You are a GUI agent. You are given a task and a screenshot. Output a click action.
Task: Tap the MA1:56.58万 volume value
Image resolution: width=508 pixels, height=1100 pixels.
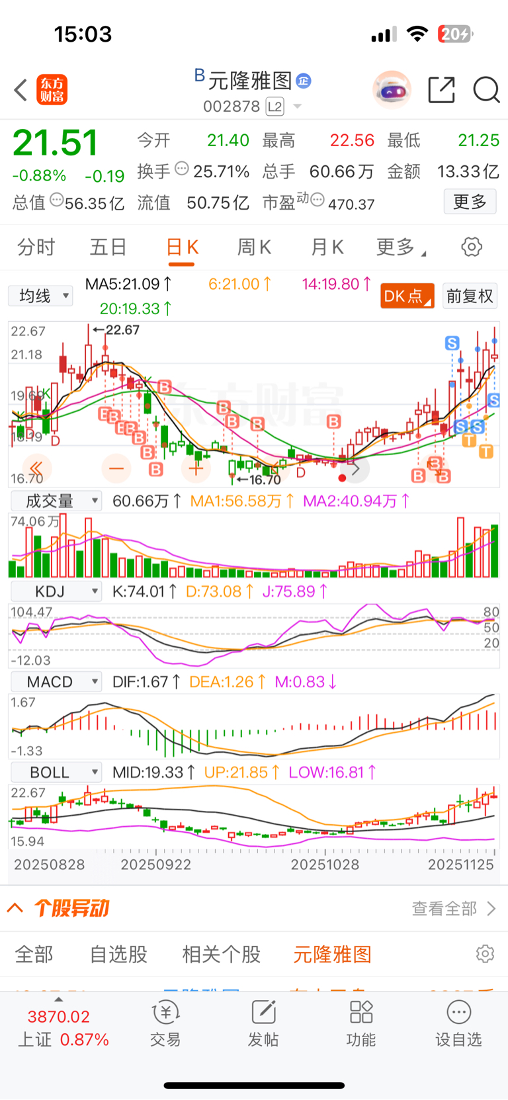click(242, 501)
